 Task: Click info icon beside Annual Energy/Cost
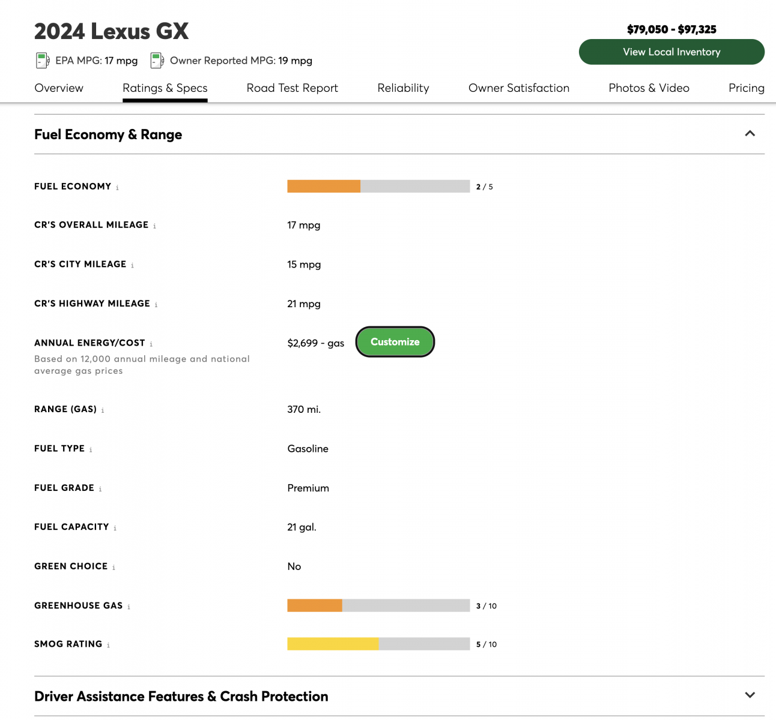(x=151, y=344)
